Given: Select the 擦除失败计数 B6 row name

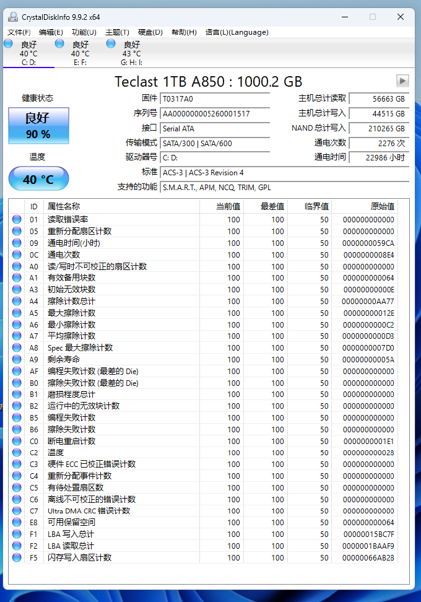Looking at the screenshot, I should (x=71, y=429).
